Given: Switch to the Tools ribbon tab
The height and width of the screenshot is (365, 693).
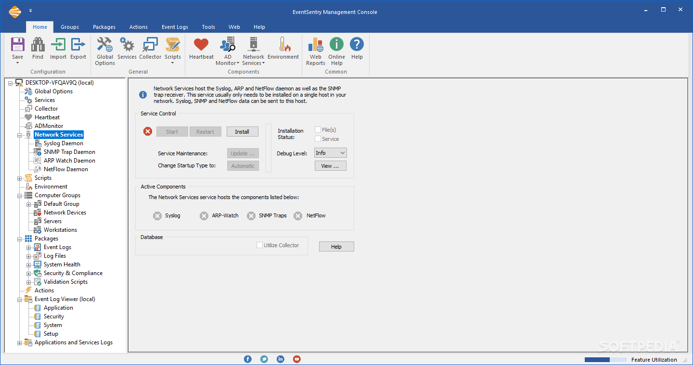Looking at the screenshot, I should pos(208,27).
